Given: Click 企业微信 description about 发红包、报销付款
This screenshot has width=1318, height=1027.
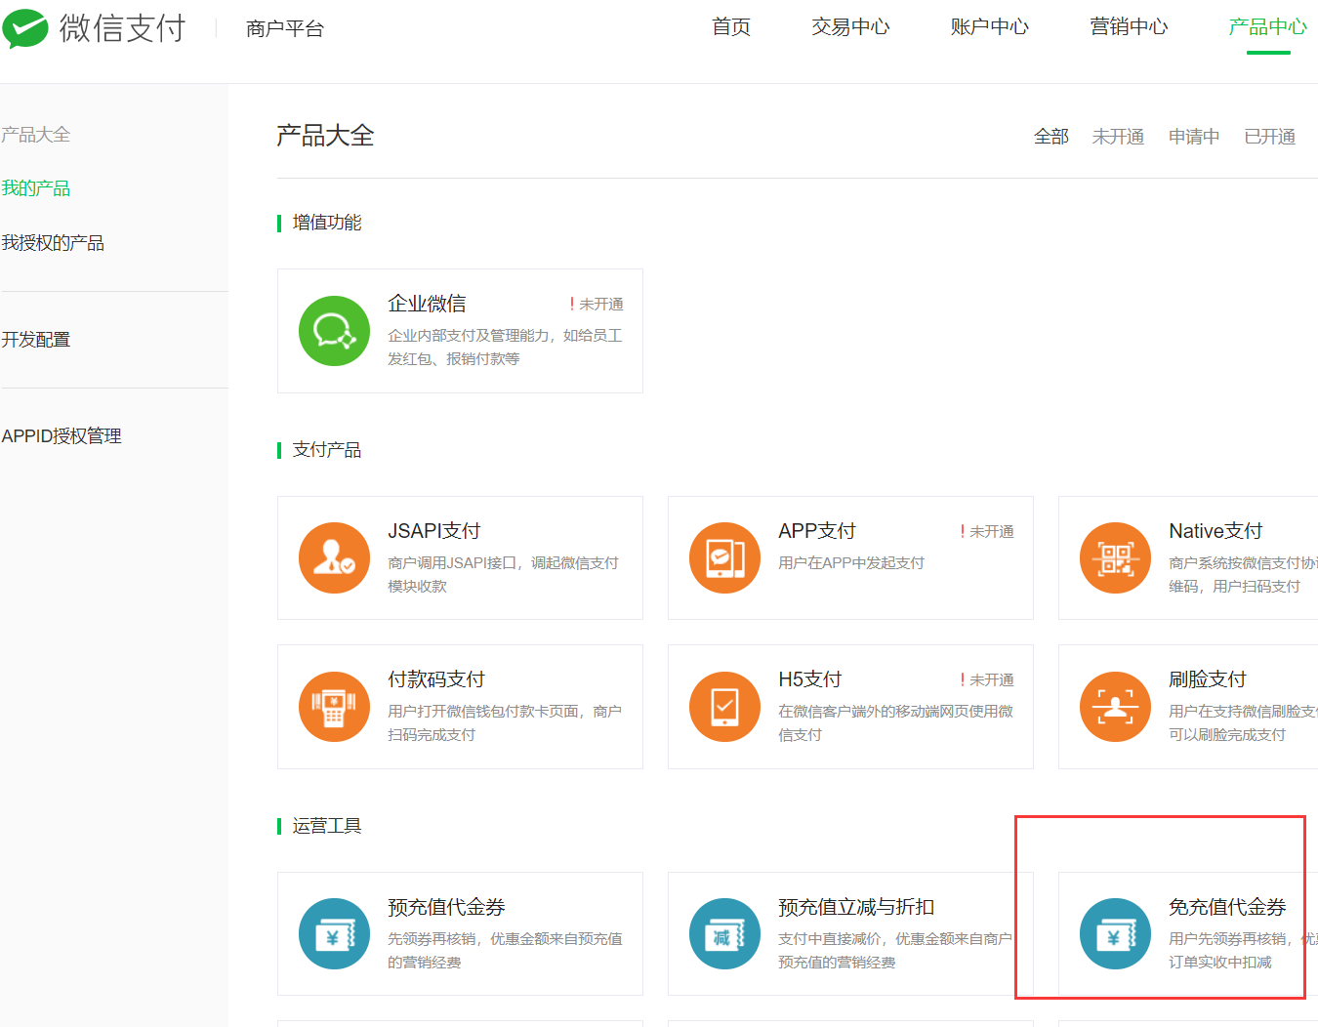Looking at the screenshot, I should click(505, 348).
